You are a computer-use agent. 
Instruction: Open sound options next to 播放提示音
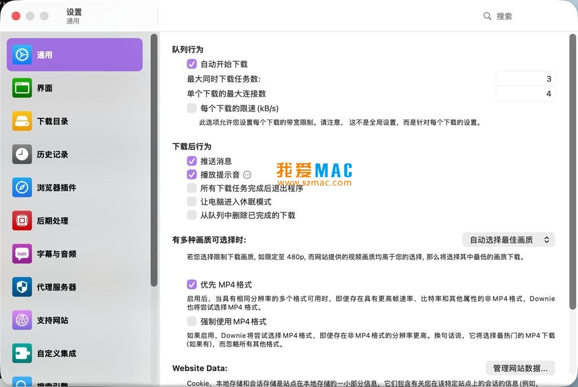point(247,175)
